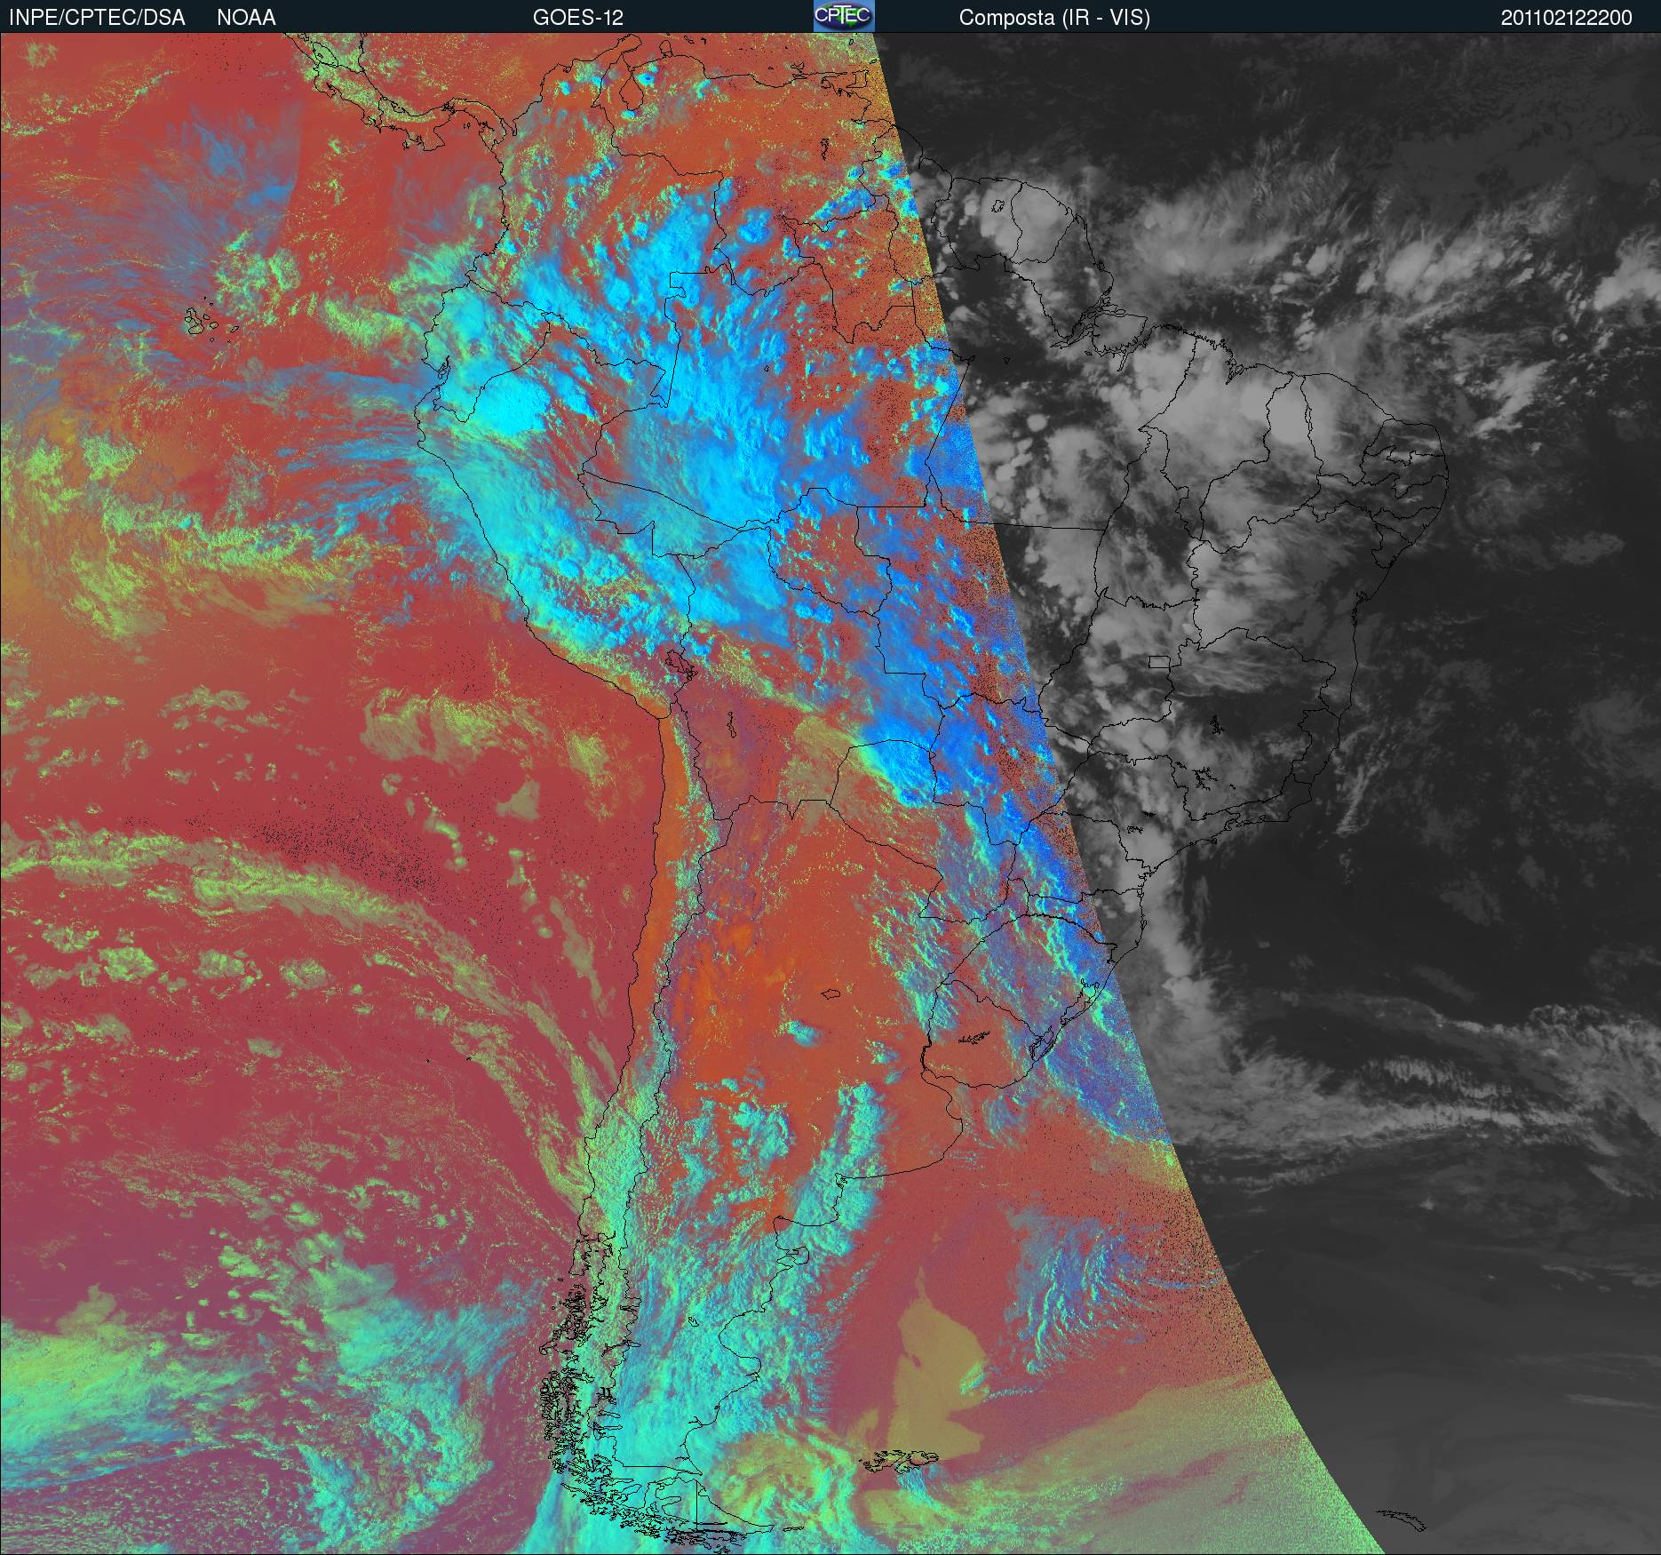Select the Lake Titicaca outline
The image size is (1661, 1555).
pyautogui.click(x=679, y=663)
